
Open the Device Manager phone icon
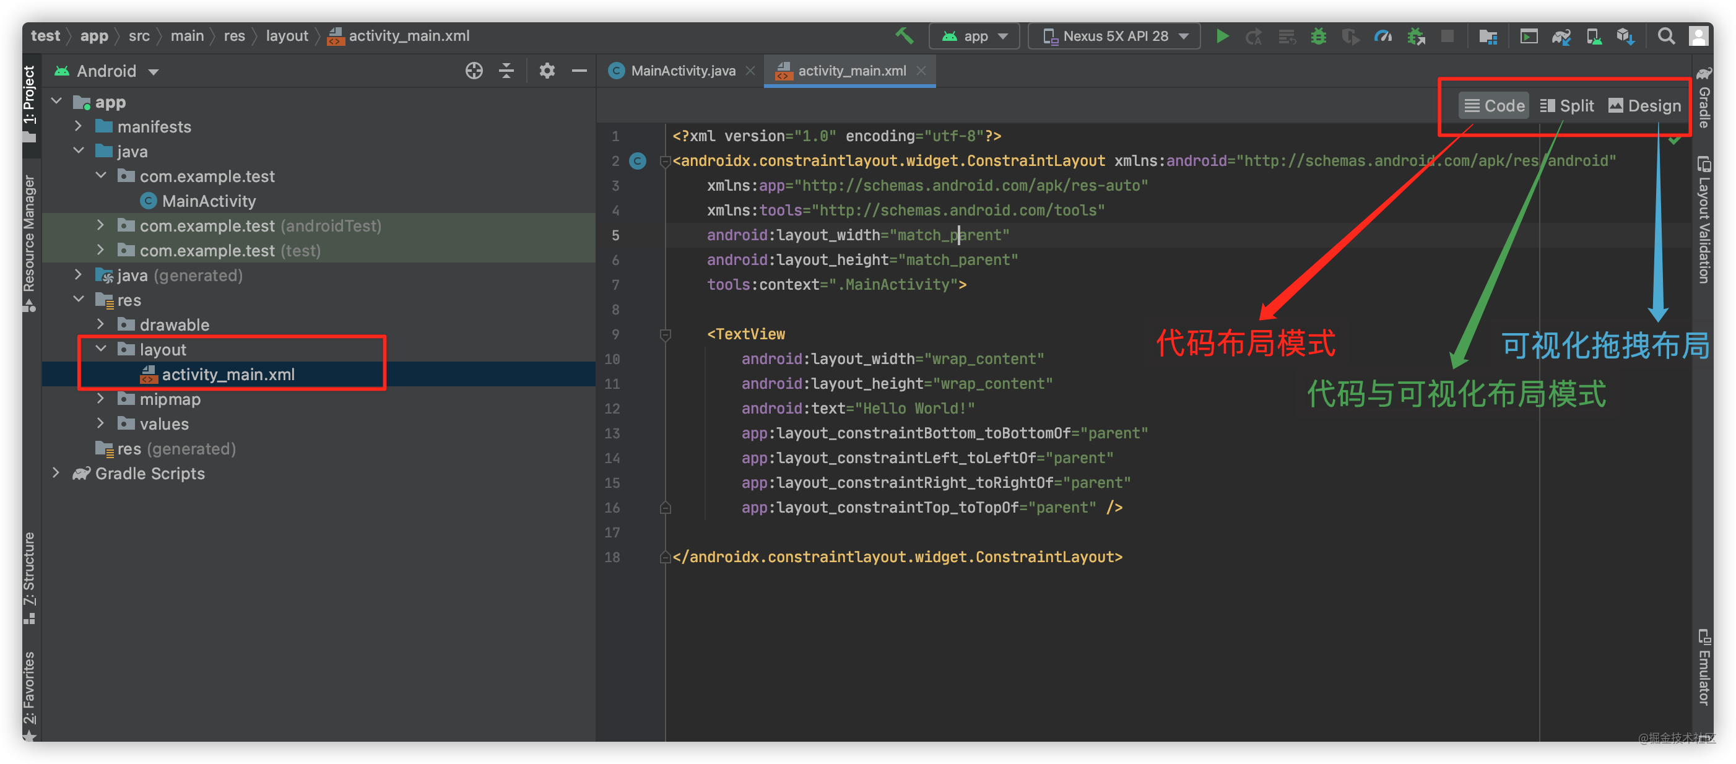coord(1594,36)
